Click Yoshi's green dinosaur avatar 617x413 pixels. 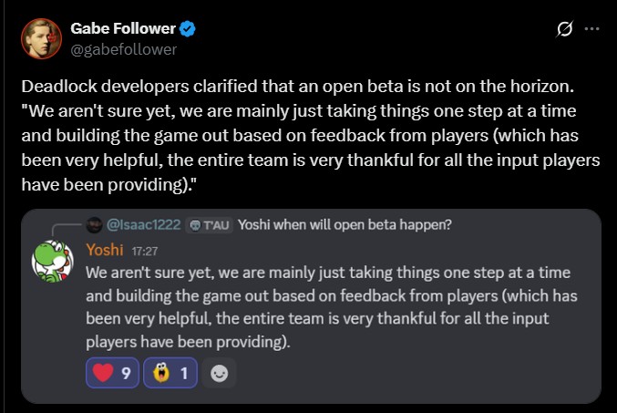tap(52, 262)
